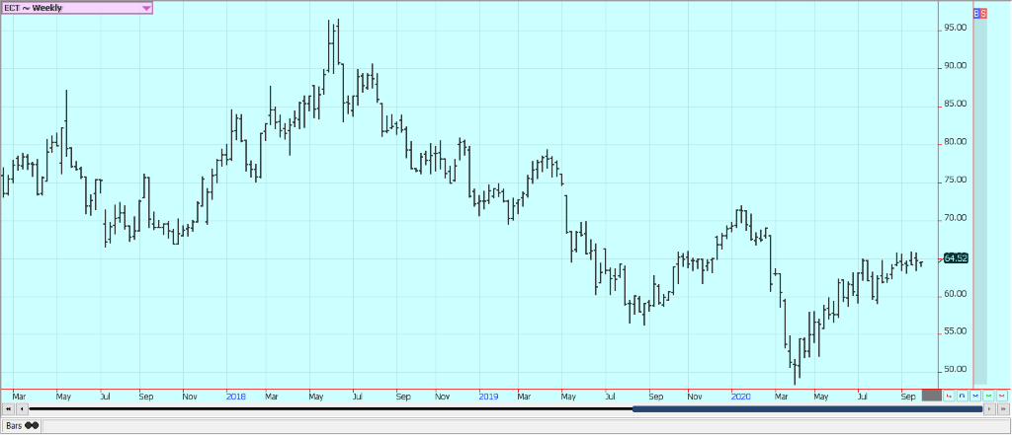Click the empty status field beside Bars
Image resolution: width=1012 pixels, height=435 pixels.
coord(526,426)
